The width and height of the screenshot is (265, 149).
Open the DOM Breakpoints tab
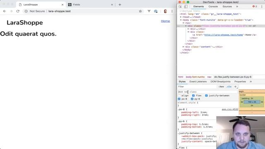coord(220,82)
